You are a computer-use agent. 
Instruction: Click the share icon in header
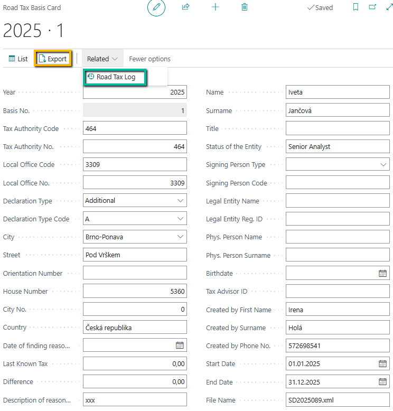[x=186, y=7]
